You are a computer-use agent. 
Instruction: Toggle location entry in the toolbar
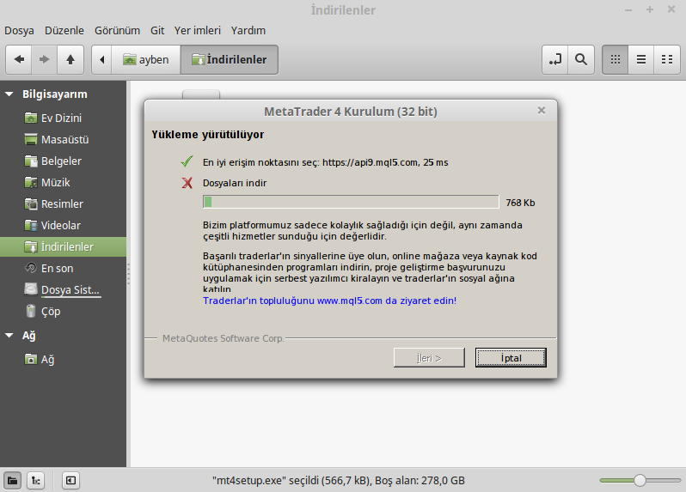555,59
